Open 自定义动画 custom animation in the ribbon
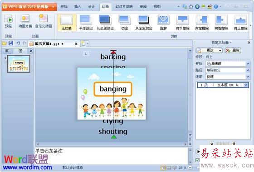 [44, 21]
